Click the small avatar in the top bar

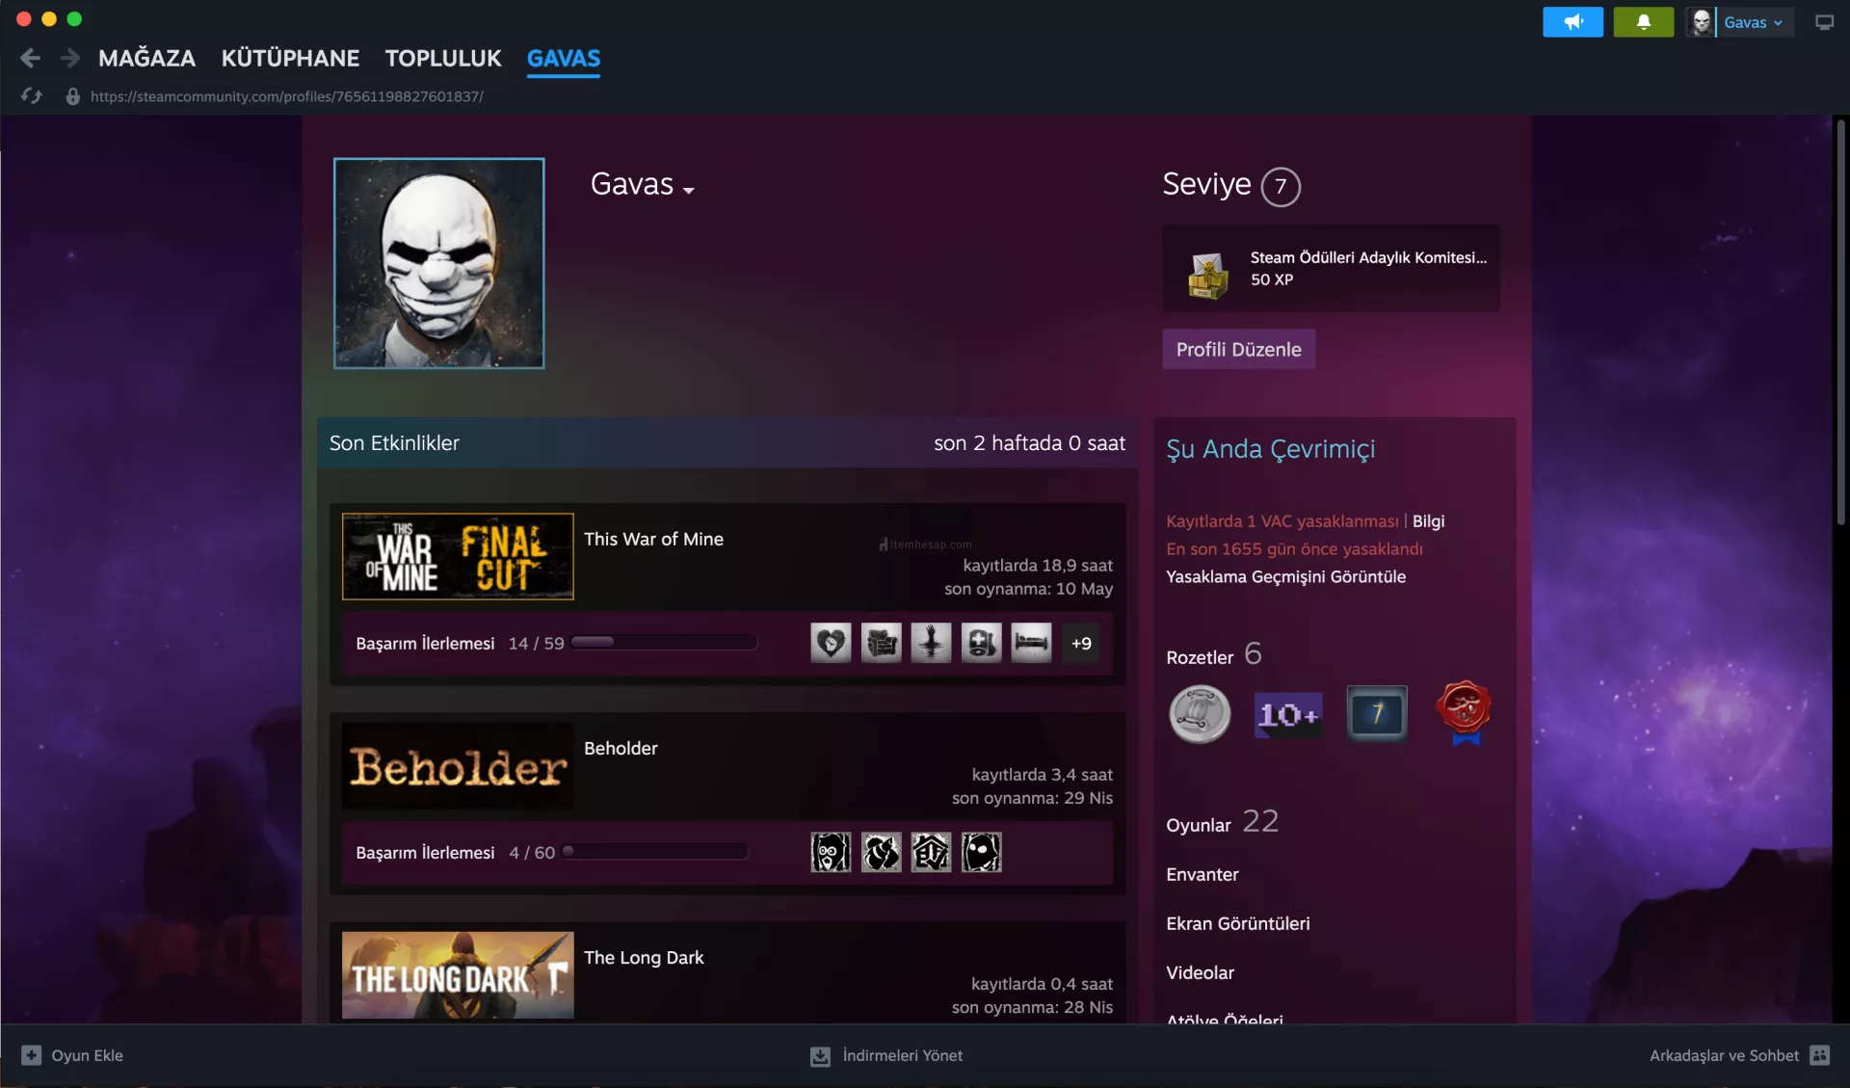(x=1702, y=22)
